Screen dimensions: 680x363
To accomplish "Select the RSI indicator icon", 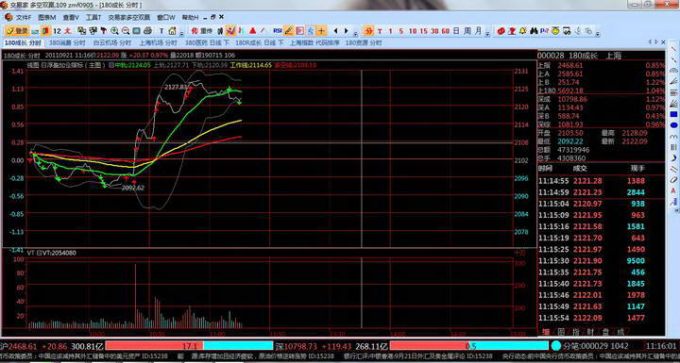I will tap(278, 31).
